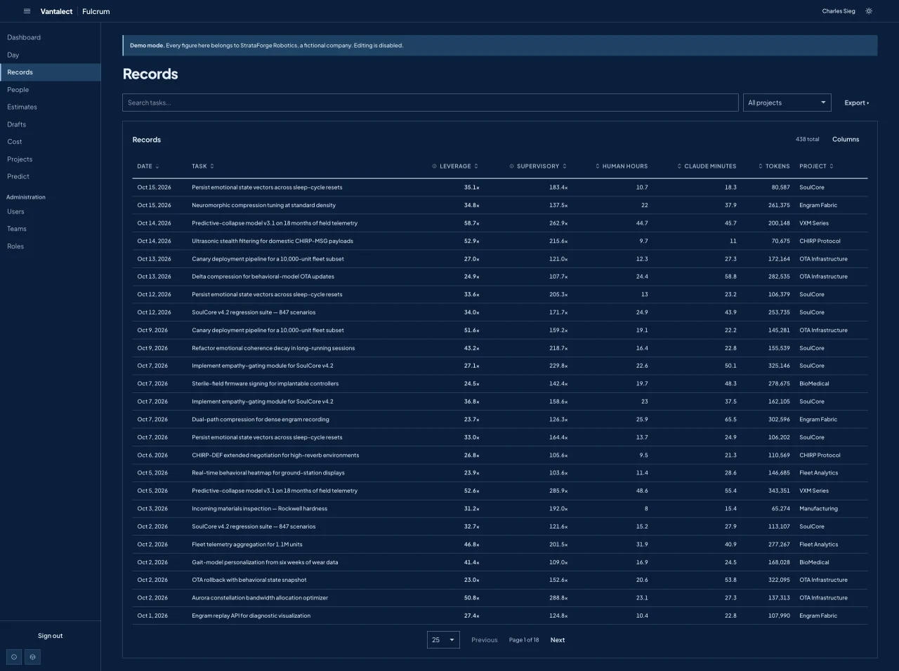The width and height of the screenshot is (899, 671).
Task: Click the Sign out button
Action: pos(50,636)
